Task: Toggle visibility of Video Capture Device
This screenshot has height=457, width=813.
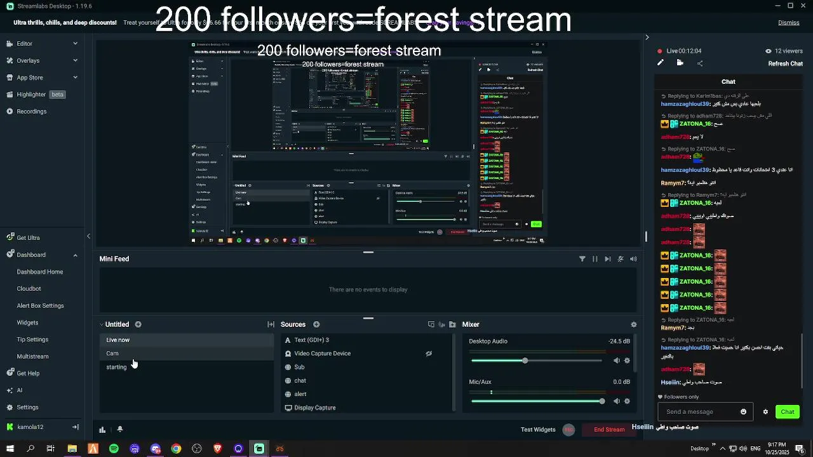Action: pyautogui.click(x=429, y=354)
